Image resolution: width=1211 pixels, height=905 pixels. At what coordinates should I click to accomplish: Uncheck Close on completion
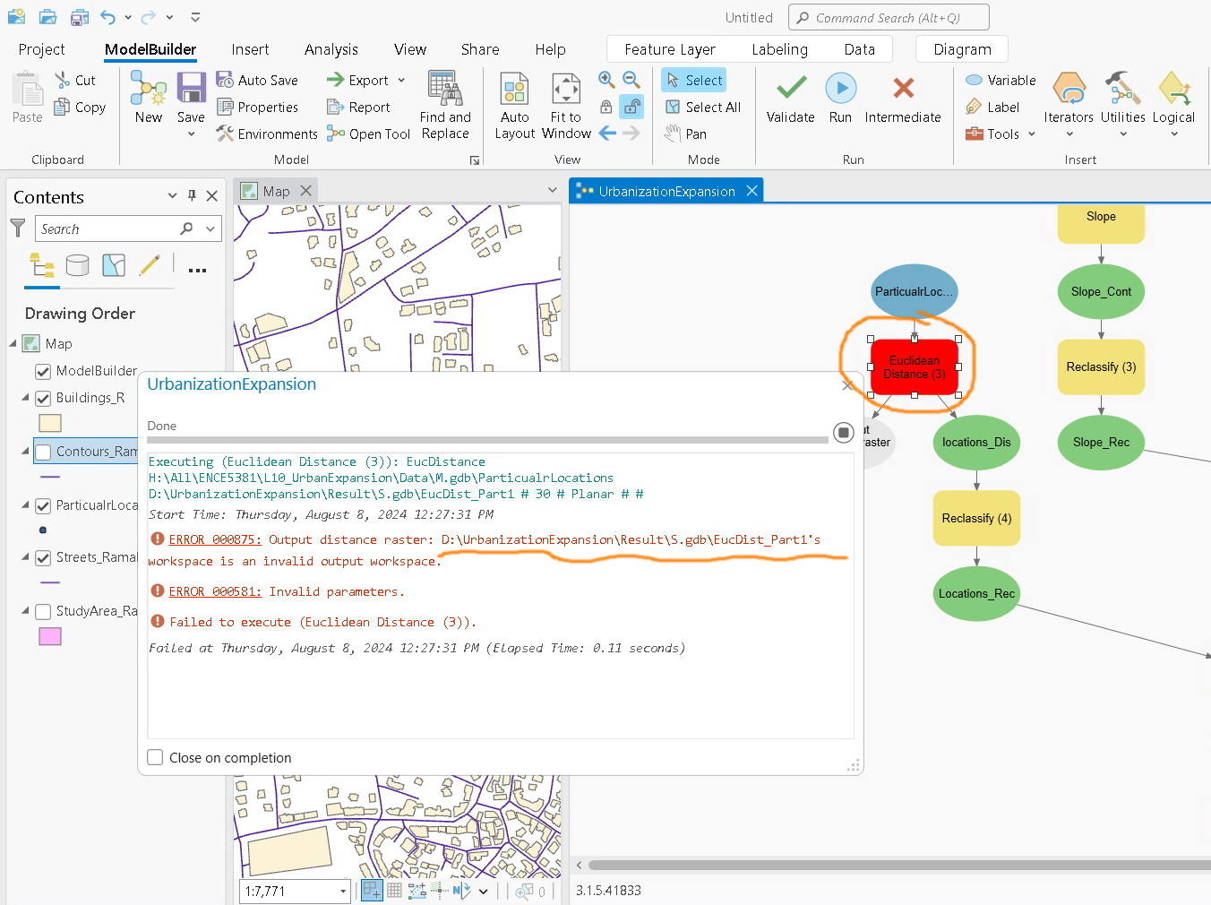tap(155, 756)
